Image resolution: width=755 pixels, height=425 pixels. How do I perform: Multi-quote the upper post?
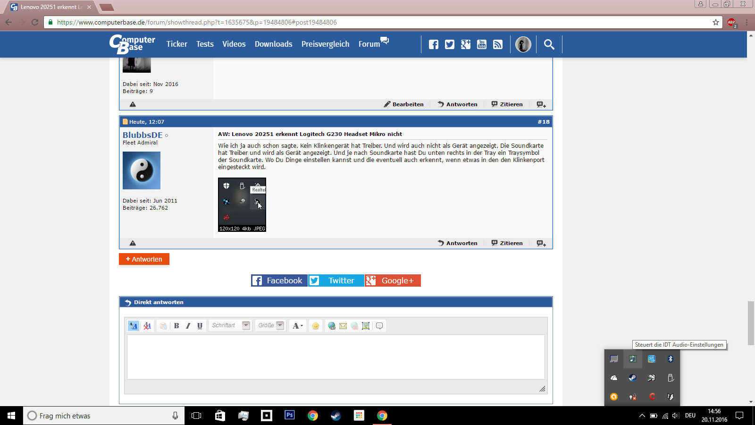[541, 104]
